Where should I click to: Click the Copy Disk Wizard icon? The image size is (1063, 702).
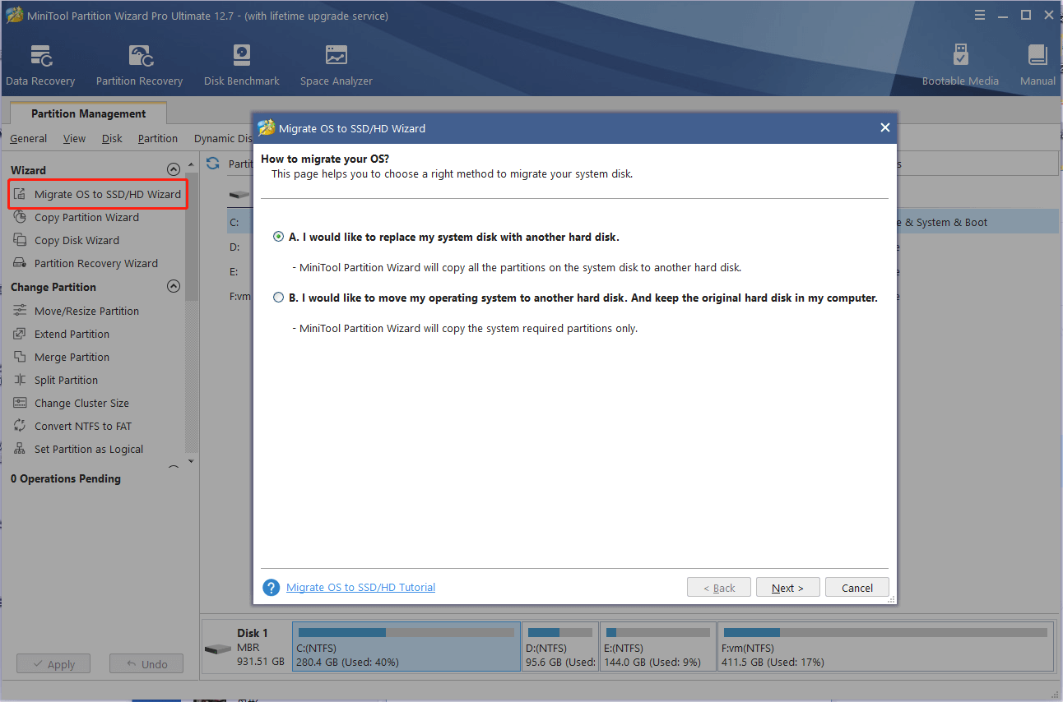coord(20,240)
